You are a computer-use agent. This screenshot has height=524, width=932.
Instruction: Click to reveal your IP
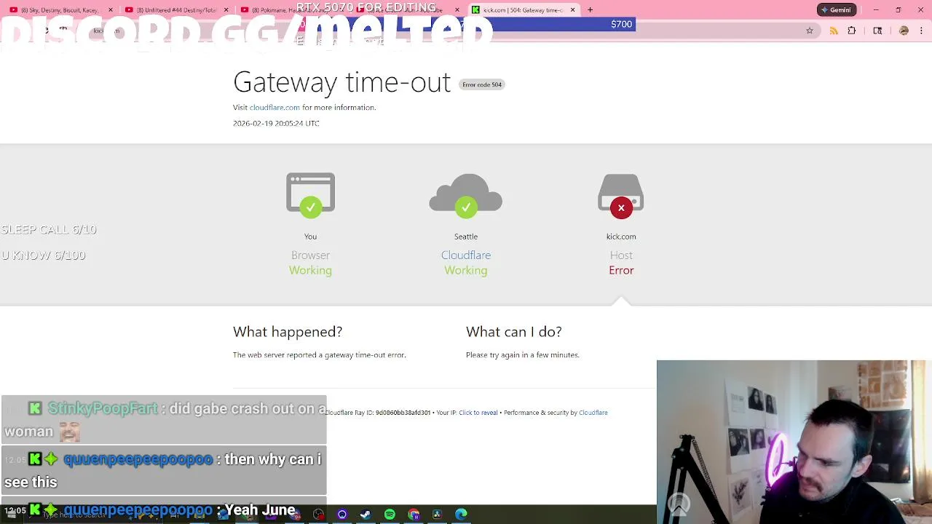478,413
